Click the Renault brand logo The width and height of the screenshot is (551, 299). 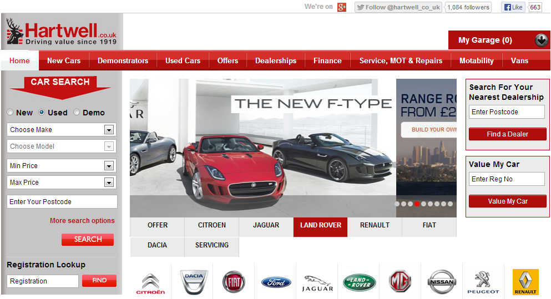525,282
